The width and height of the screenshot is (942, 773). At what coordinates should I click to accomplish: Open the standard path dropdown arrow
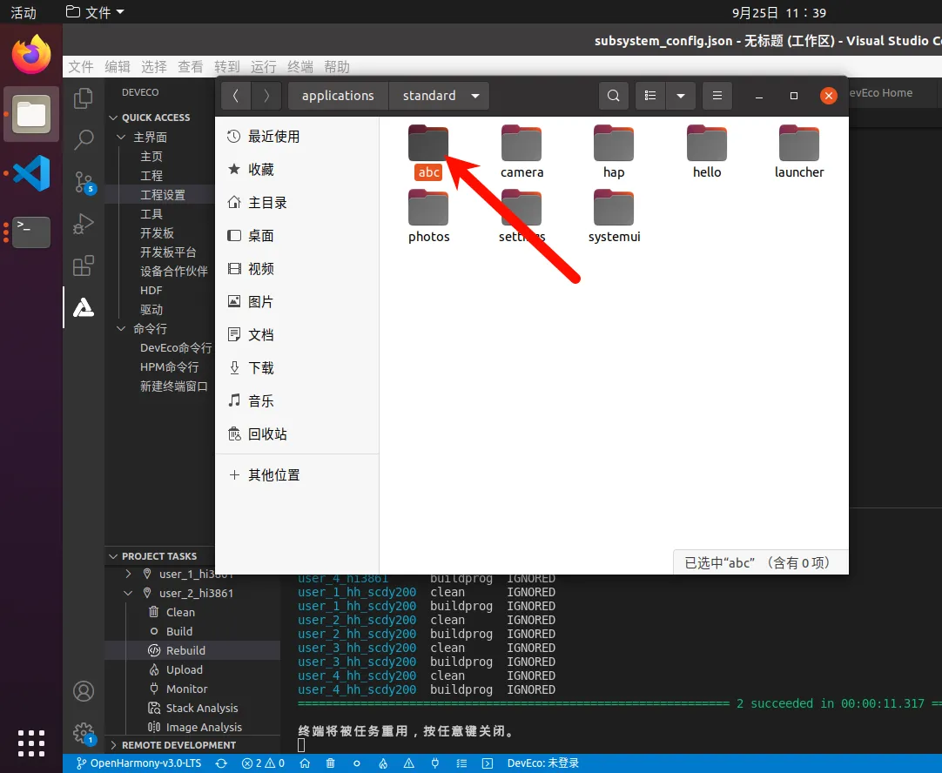475,96
